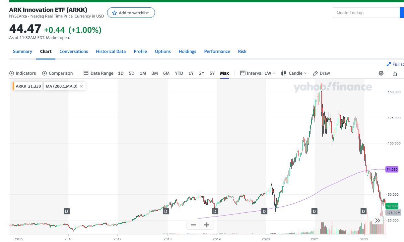Screen dimensions: 404x242
Task: Switch to the Summary tab
Action: pos(23,52)
